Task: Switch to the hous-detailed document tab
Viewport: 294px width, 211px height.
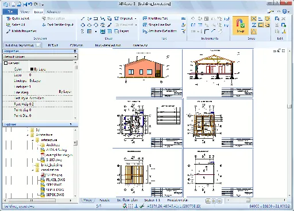Action: click(x=108, y=45)
